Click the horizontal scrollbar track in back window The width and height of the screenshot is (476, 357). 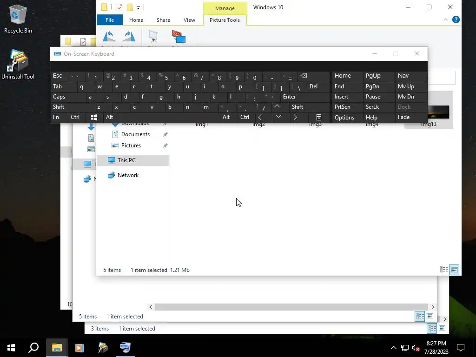click(291, 307)
